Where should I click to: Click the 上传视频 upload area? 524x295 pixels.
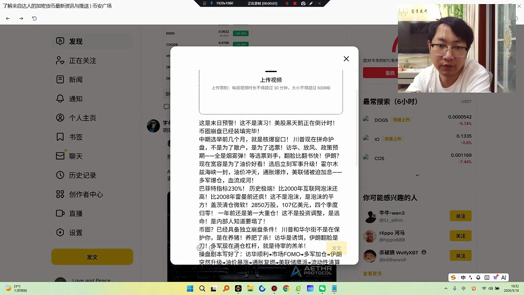[x=271, y=92]
